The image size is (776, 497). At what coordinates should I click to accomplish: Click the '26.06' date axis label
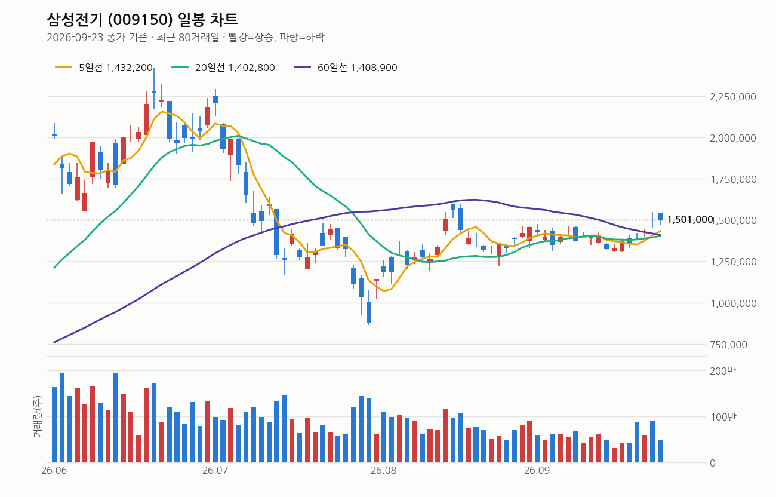[x=54, y=471]
